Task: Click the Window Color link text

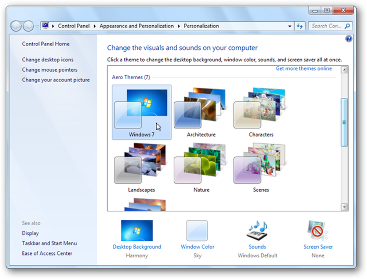Action: click(197, 247)
